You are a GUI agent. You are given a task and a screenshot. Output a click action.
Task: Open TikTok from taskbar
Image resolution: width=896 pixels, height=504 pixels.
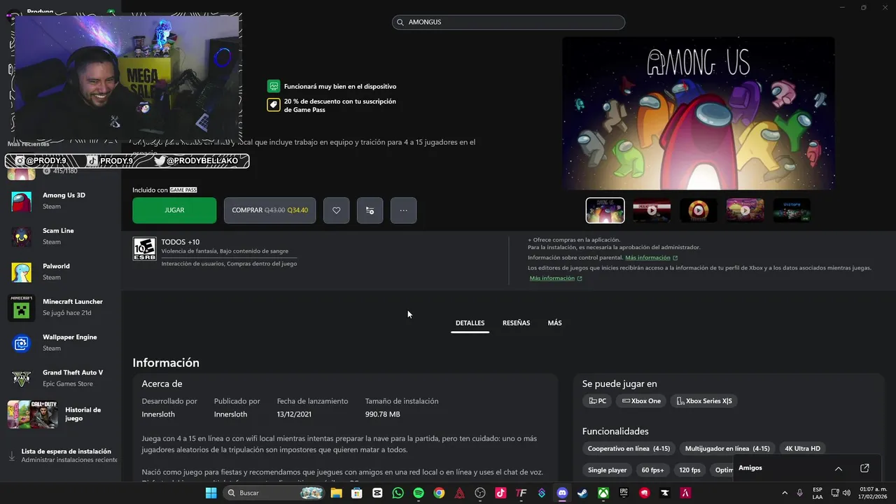[500, 493]
